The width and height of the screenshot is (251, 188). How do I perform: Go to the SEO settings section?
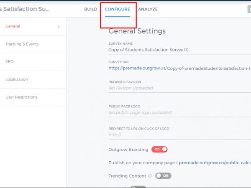pyautogui.click(x=9, y=62)
